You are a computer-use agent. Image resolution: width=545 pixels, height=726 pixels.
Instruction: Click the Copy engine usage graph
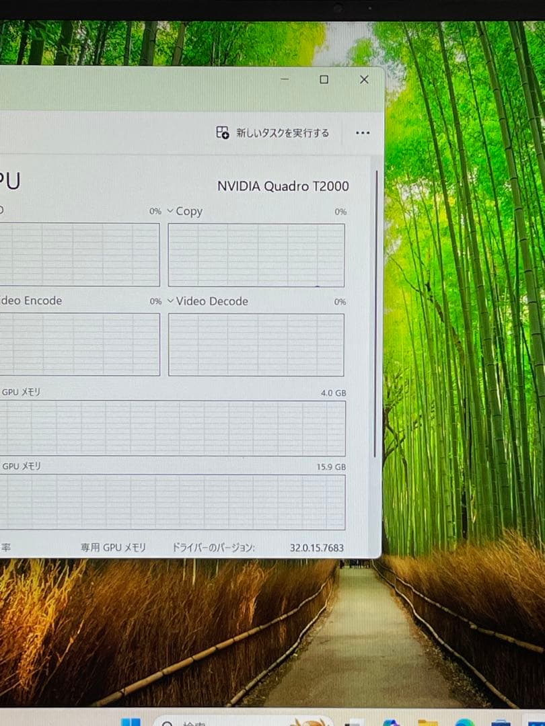tap(256, 255)
